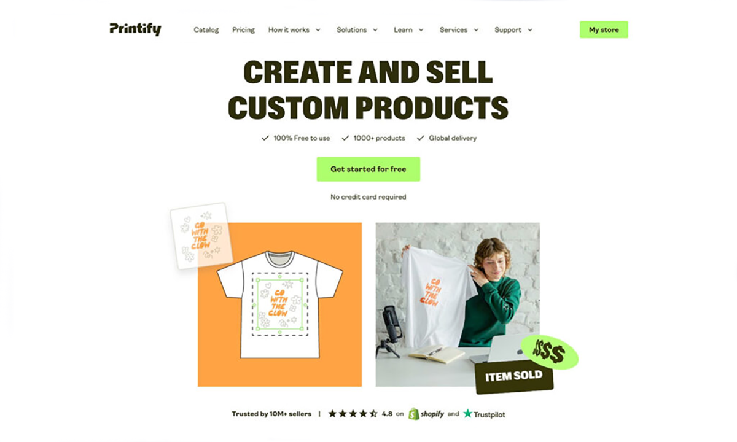
Task: Click the Shopify bag icon
Action: [x=414, y=414]
